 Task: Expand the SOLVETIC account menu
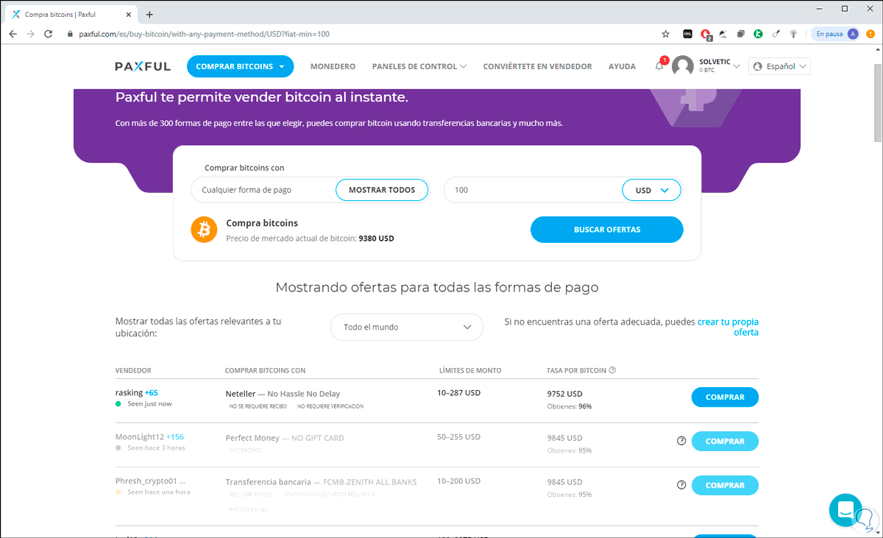(720, 66)
